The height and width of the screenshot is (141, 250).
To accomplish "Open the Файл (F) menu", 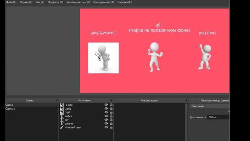I will point(11,2).
